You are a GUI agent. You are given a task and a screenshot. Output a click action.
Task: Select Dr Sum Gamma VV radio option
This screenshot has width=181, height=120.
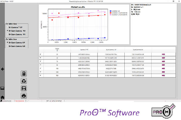pos(7,42)
